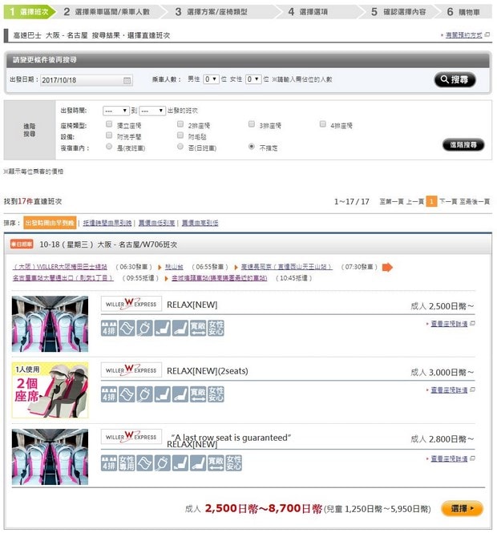Open the 2個座席 seat thumbnail image
Viewport: 497px width, 537px height.
pos(50,390)
